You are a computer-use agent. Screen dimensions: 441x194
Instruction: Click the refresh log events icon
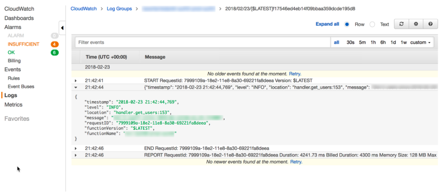coord(401,24)
